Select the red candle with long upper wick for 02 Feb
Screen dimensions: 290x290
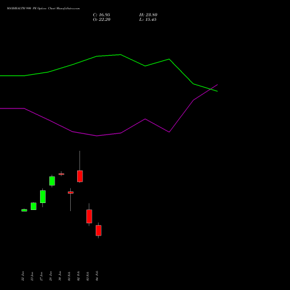pyautogui.click(x=80, y=176)
